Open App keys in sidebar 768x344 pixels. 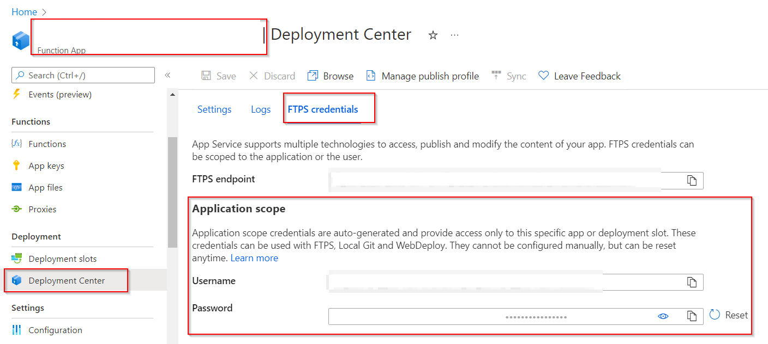(x=46, y=165)
